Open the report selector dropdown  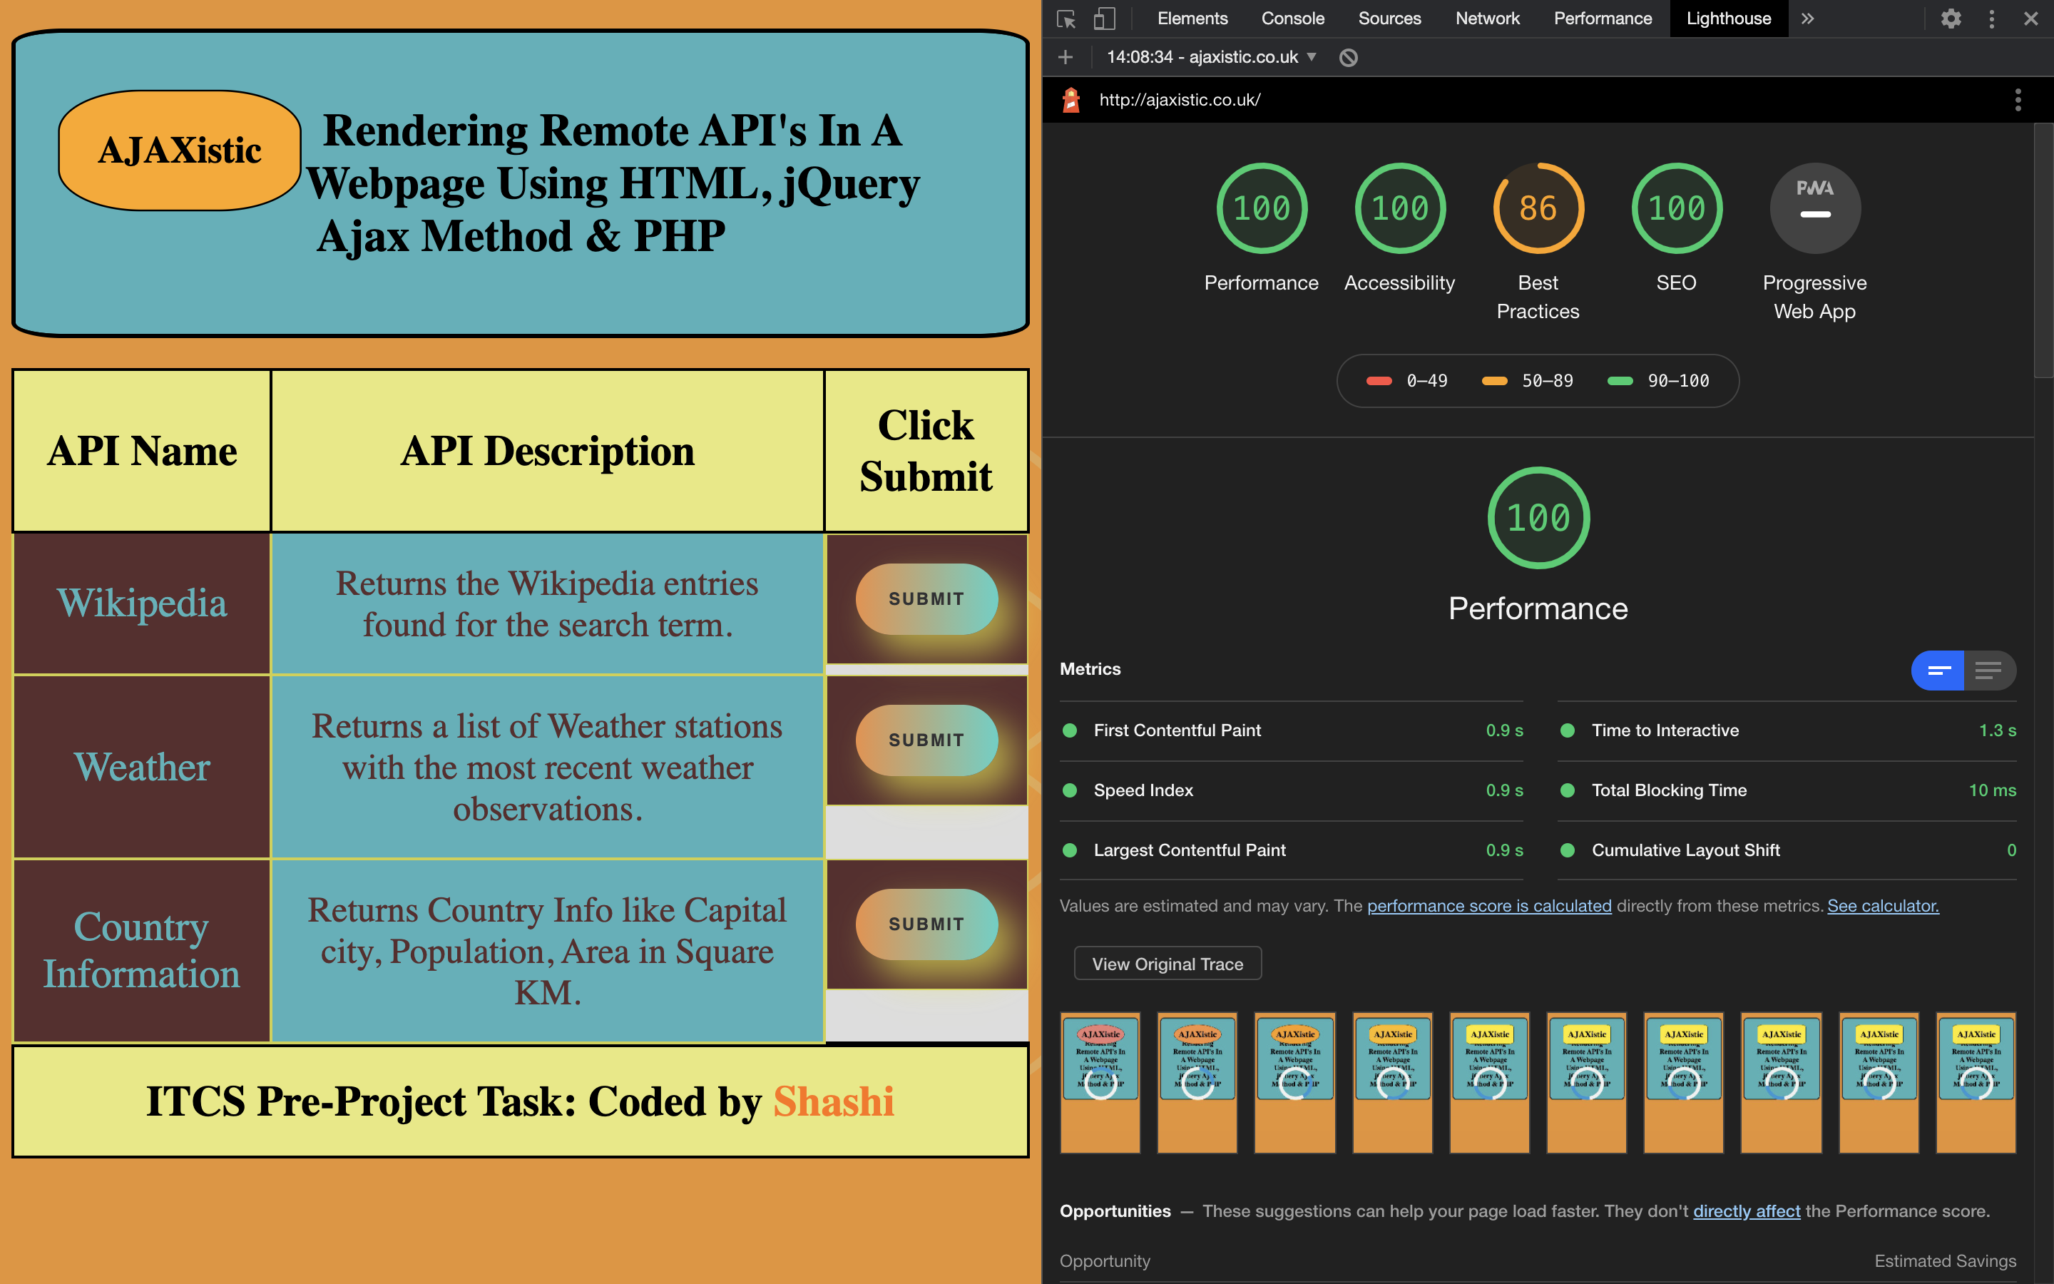pos(1211,57)
